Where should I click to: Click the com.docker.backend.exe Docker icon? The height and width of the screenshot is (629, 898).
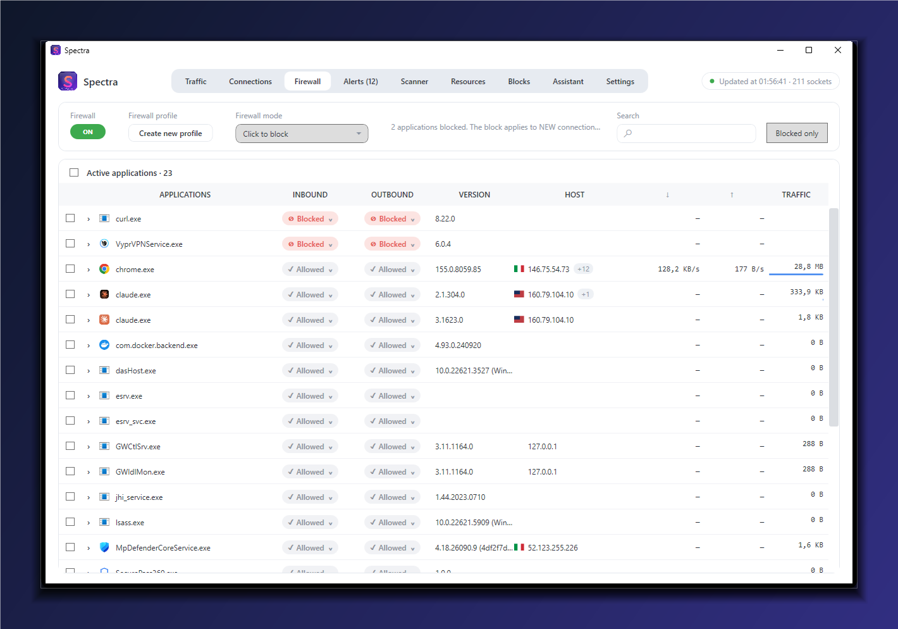click(104, 345)
